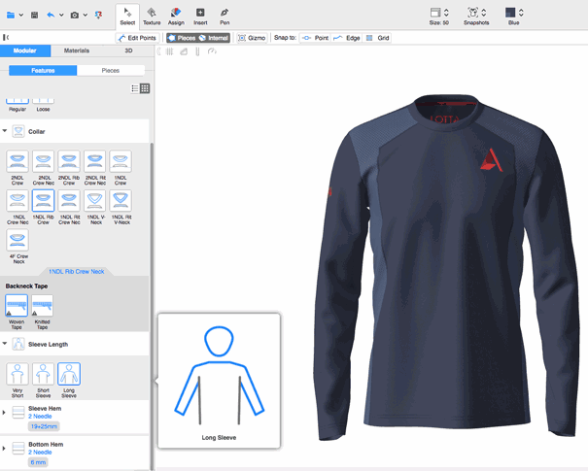Viewport: 588px width, 471px height.
Task: Select the Regular fit option
Action: [x=17, y=105]
